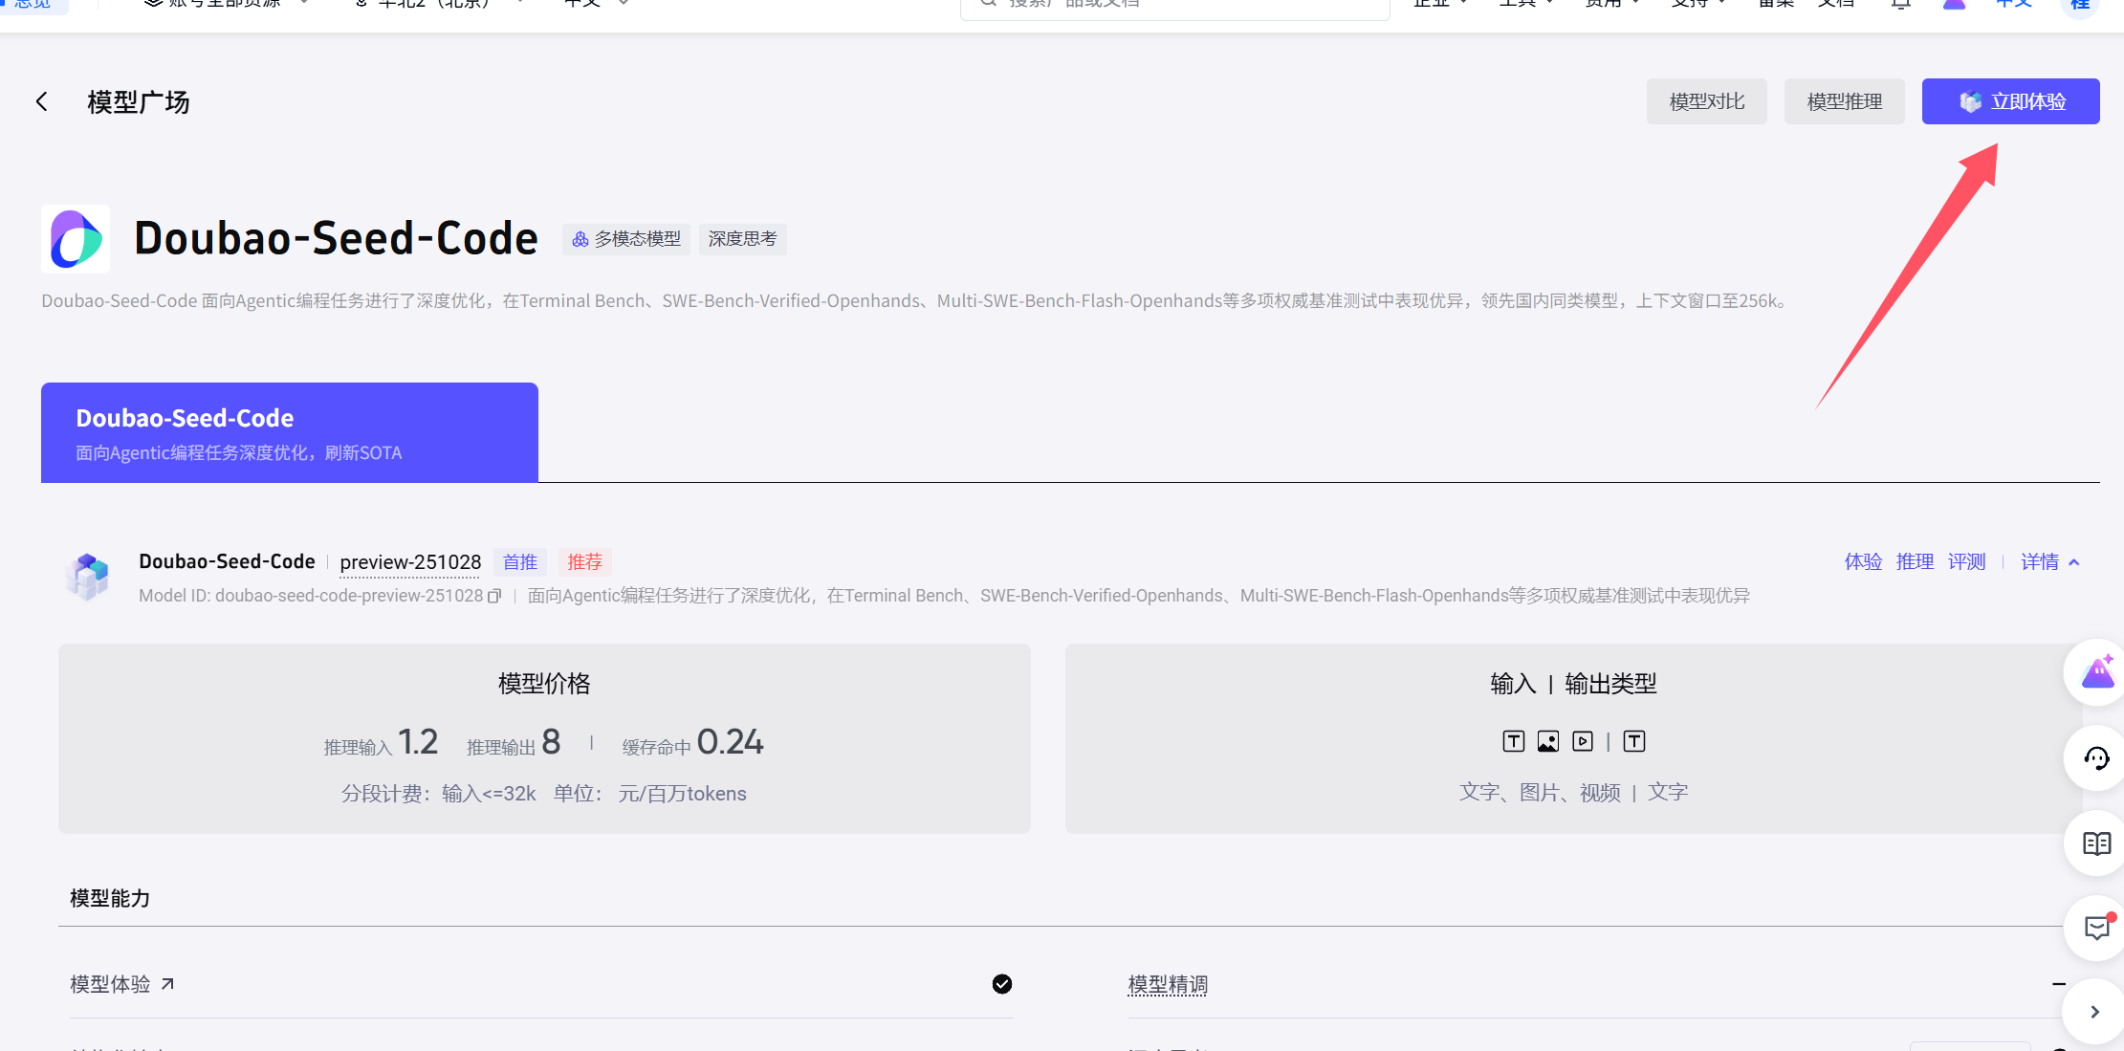Copy the Model ID using the copy icon
The width and height of the screenshot is (2124, 1051).
pyautogui.click(x=495, y=595)
